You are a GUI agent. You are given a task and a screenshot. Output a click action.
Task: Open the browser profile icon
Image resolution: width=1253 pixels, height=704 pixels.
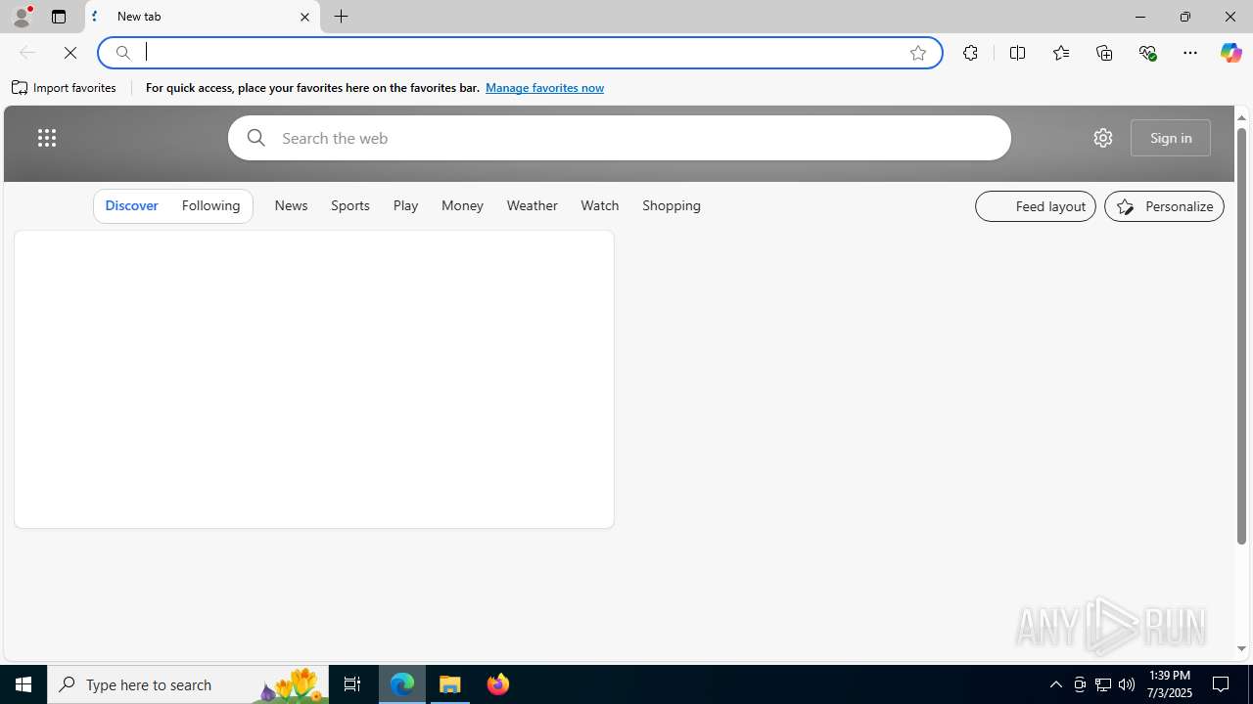[x=22, y=17]
